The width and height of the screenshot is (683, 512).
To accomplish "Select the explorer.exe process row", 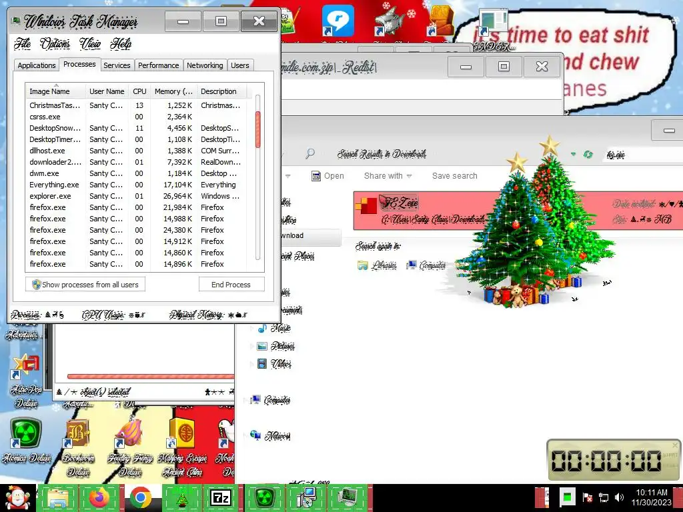I will 136,196.
